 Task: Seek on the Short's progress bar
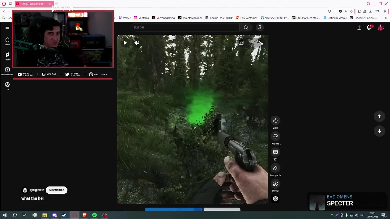(193, 204)
